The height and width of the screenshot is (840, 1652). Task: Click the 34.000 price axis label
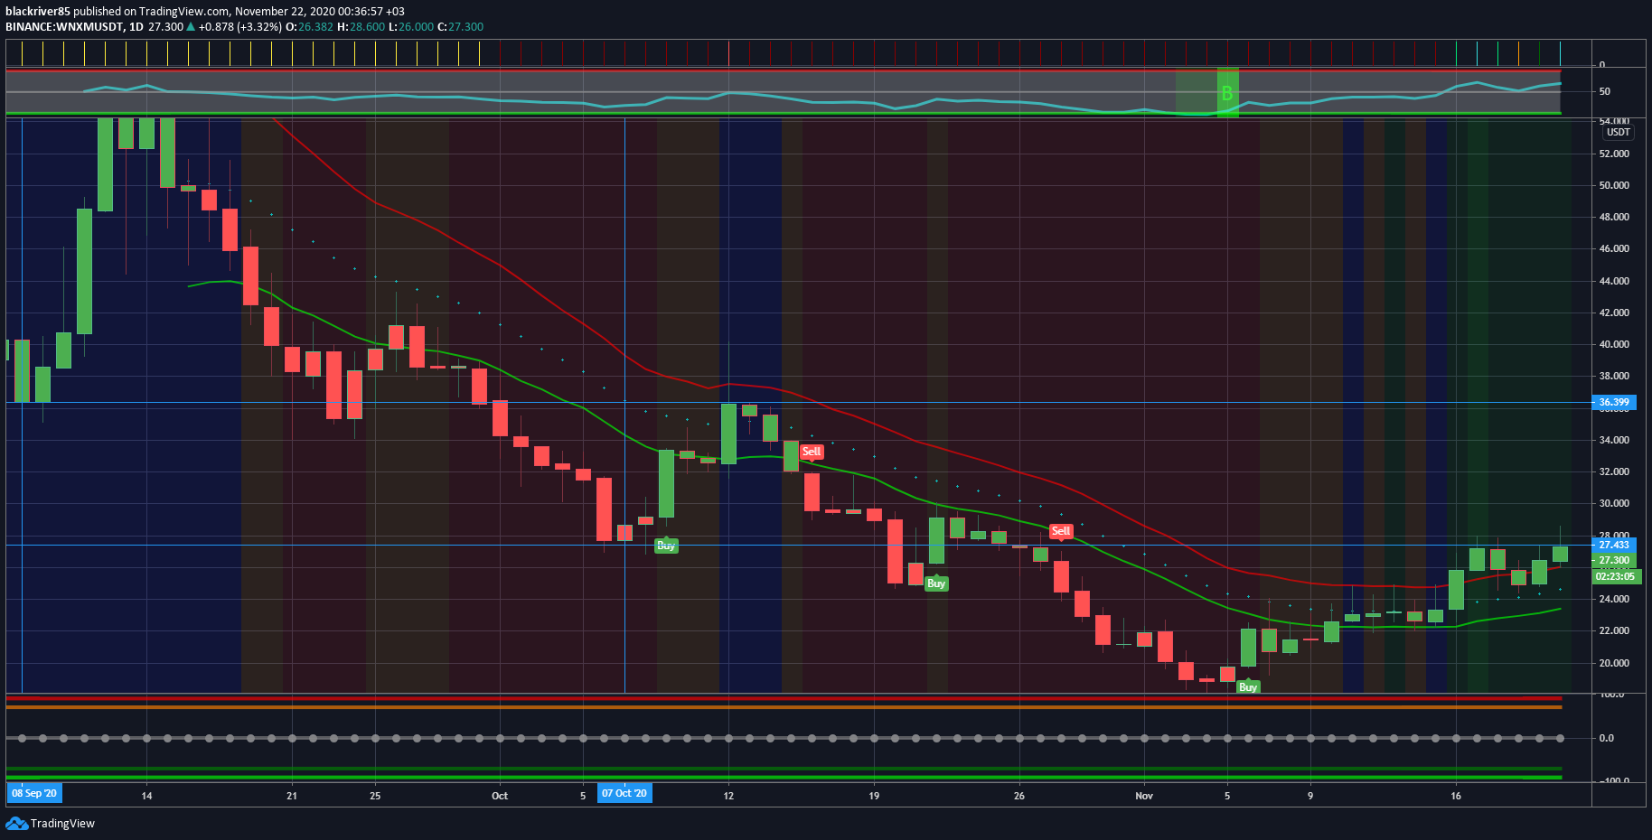pyautogui.click(x=1614, y=440)
